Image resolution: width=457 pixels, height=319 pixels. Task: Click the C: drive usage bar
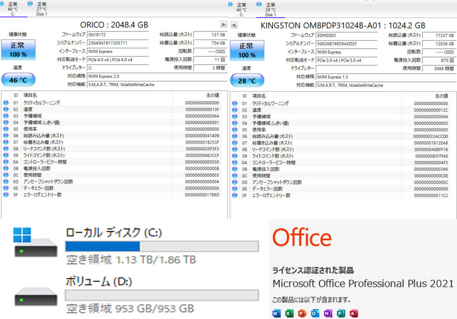[x=162, y=246]
